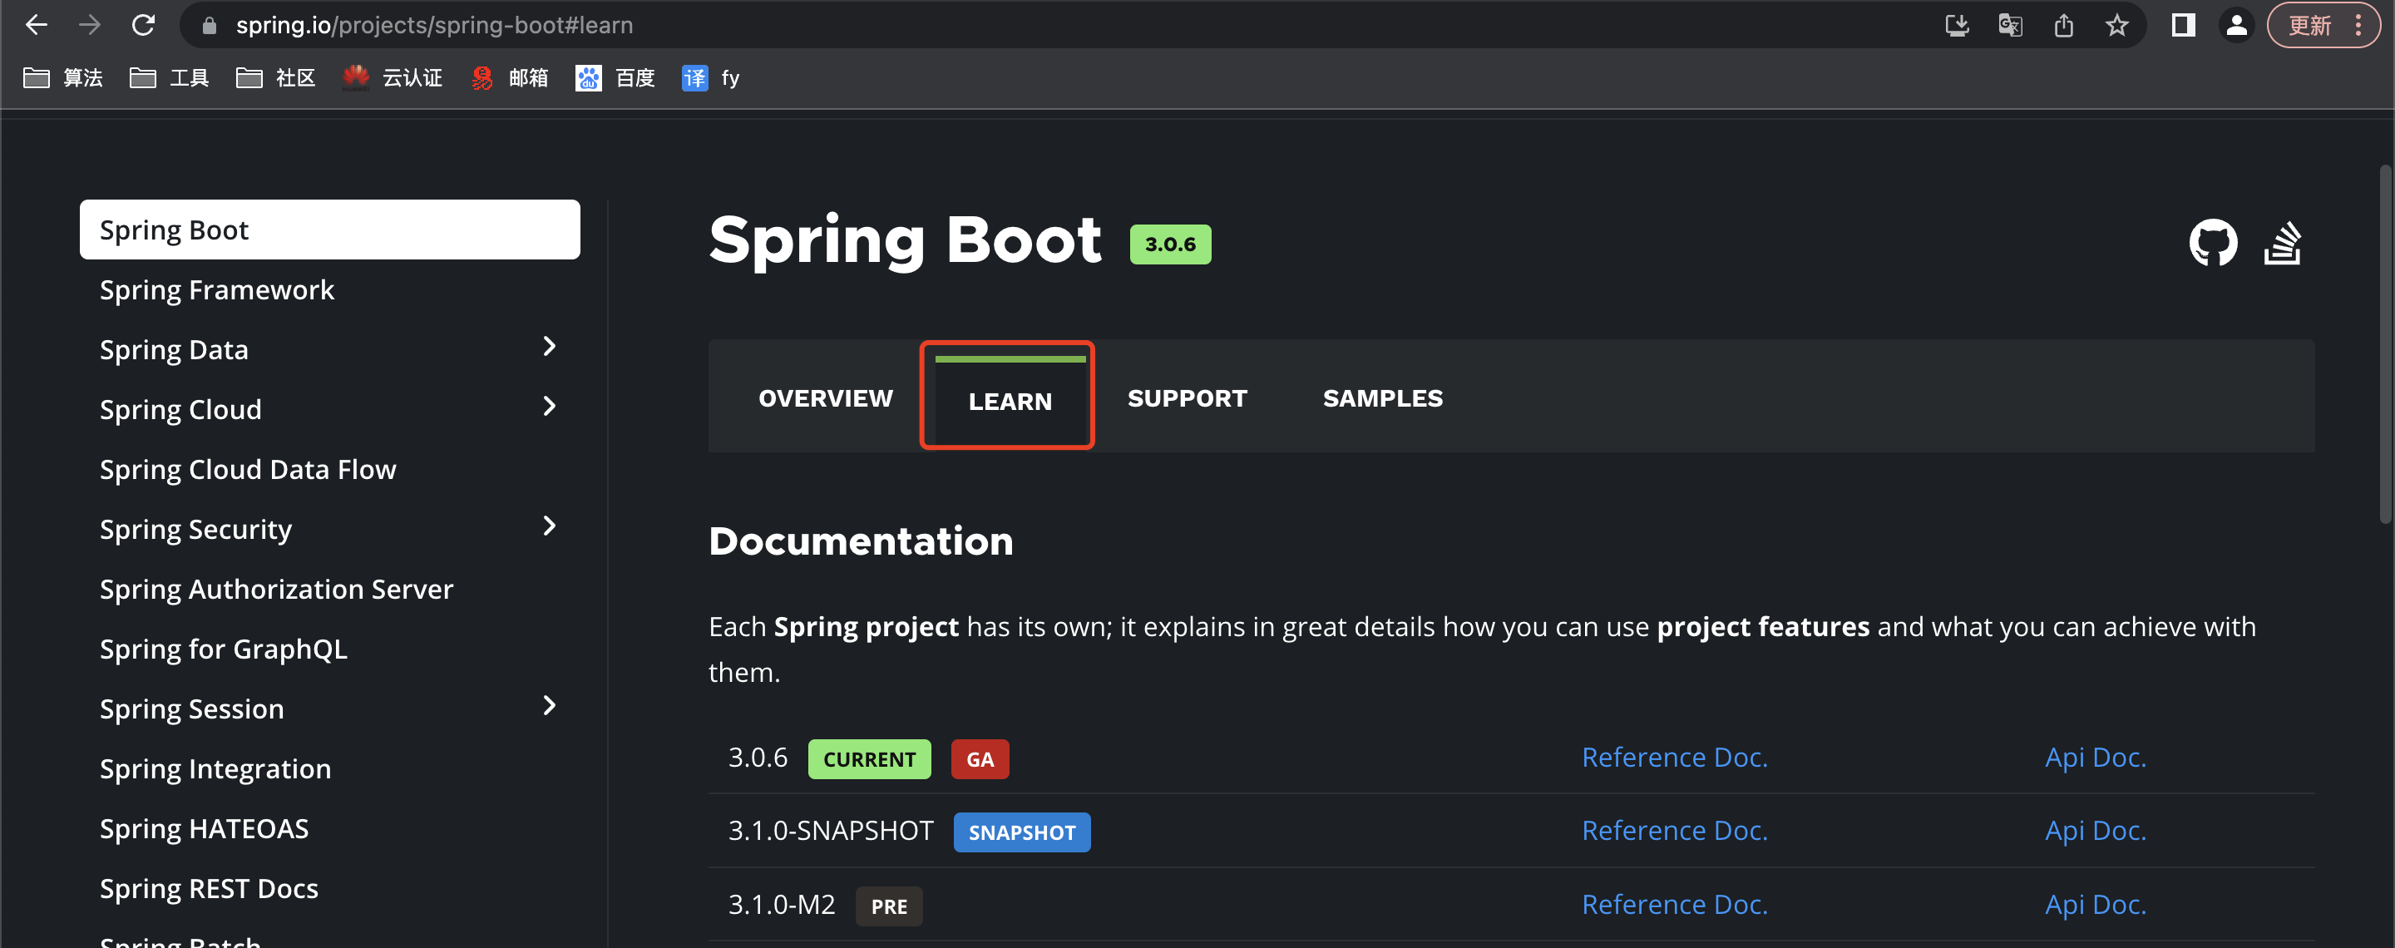This screenshot has height=948, width=2395.
Task: Open Spring Cloud project link
Action: (x=180, y=410)
